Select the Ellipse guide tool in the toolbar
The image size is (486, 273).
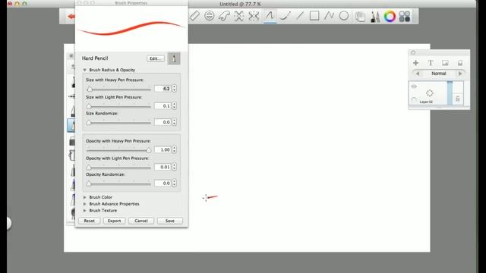coord(210,16)
